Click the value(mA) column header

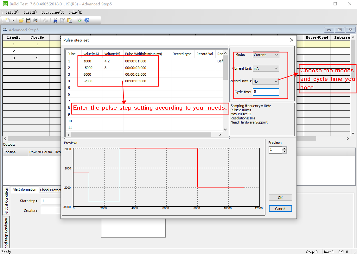coord(91,54)
